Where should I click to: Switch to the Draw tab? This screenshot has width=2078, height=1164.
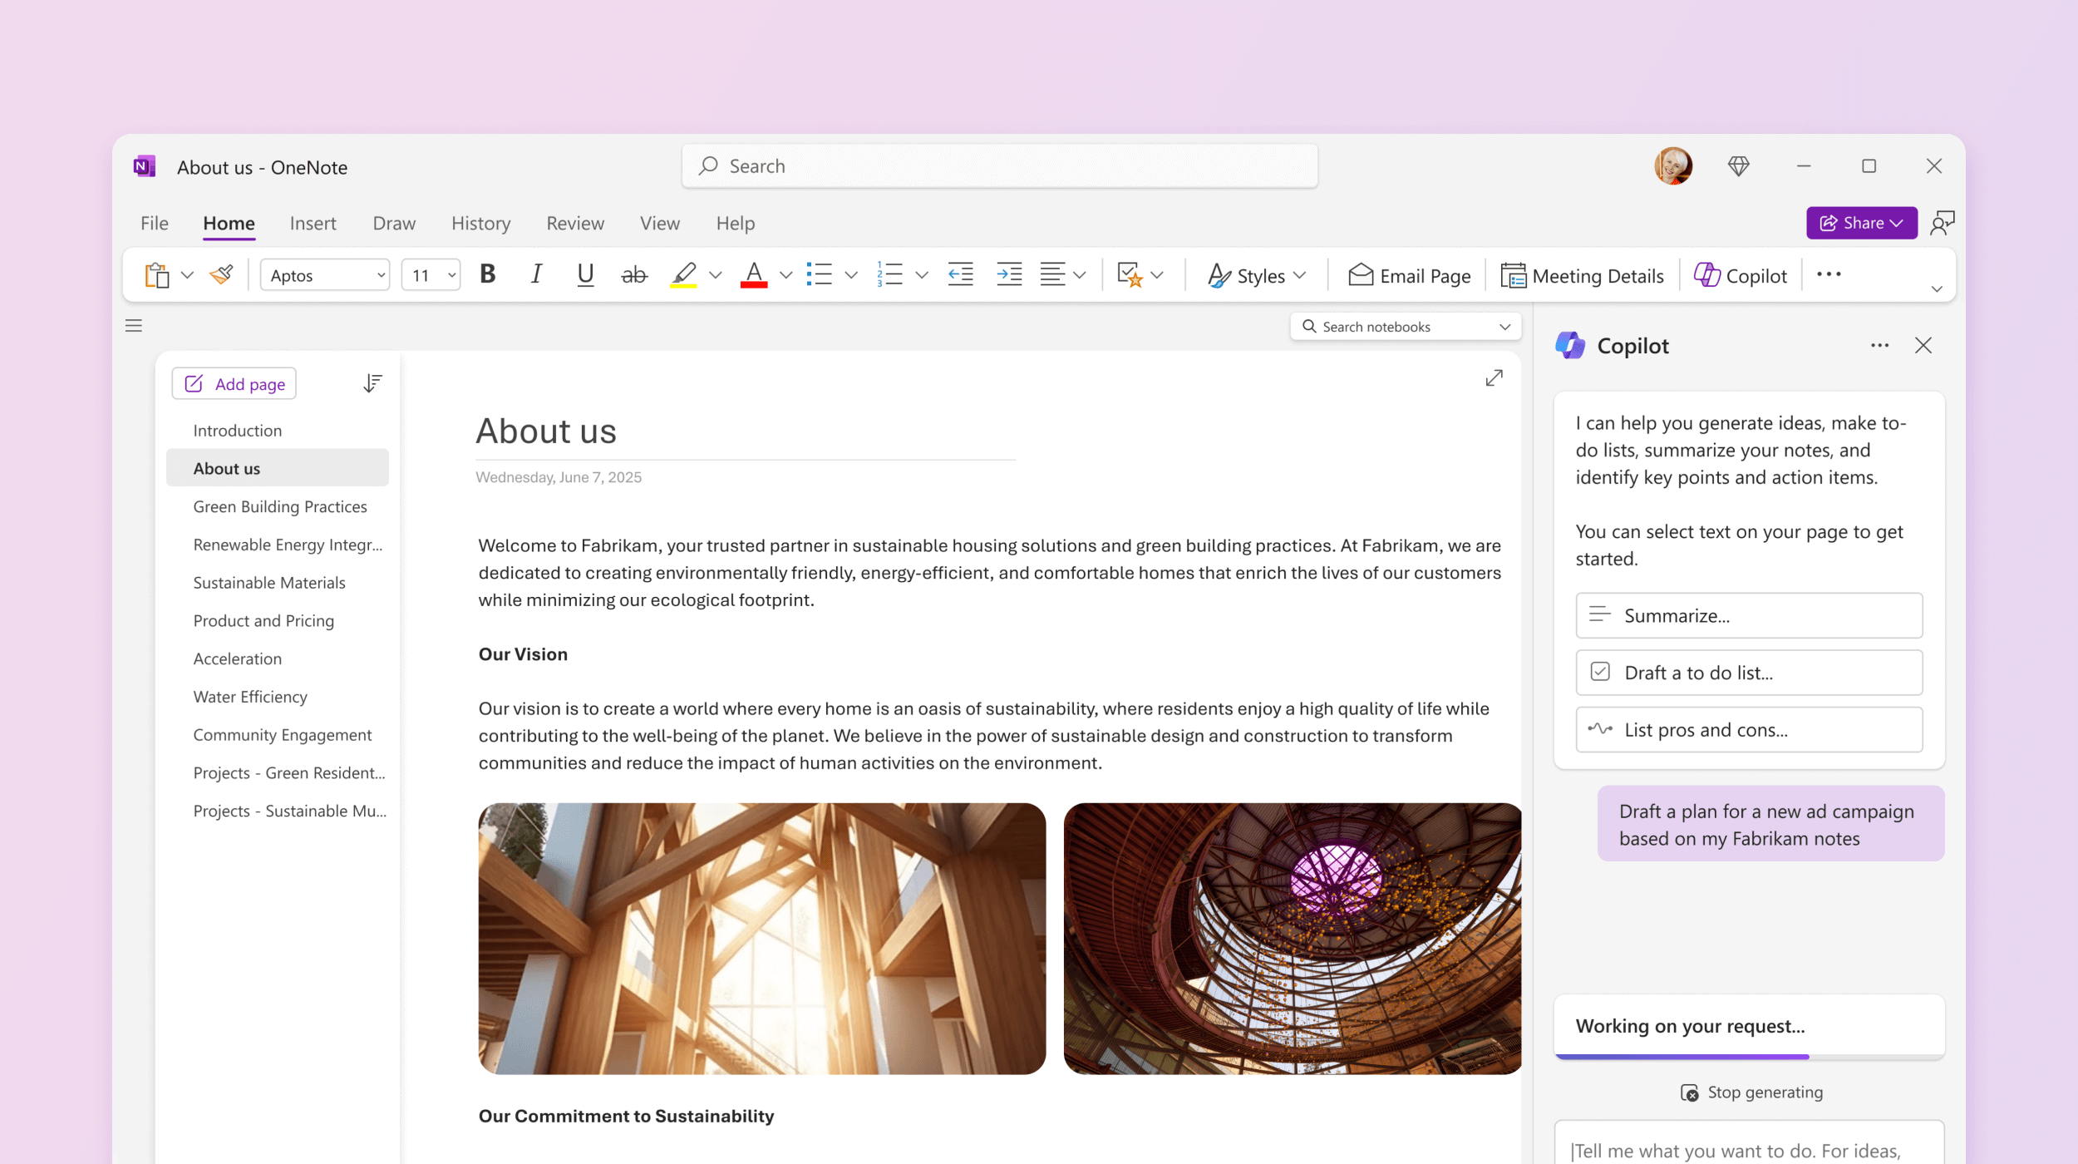coord(393,223)
